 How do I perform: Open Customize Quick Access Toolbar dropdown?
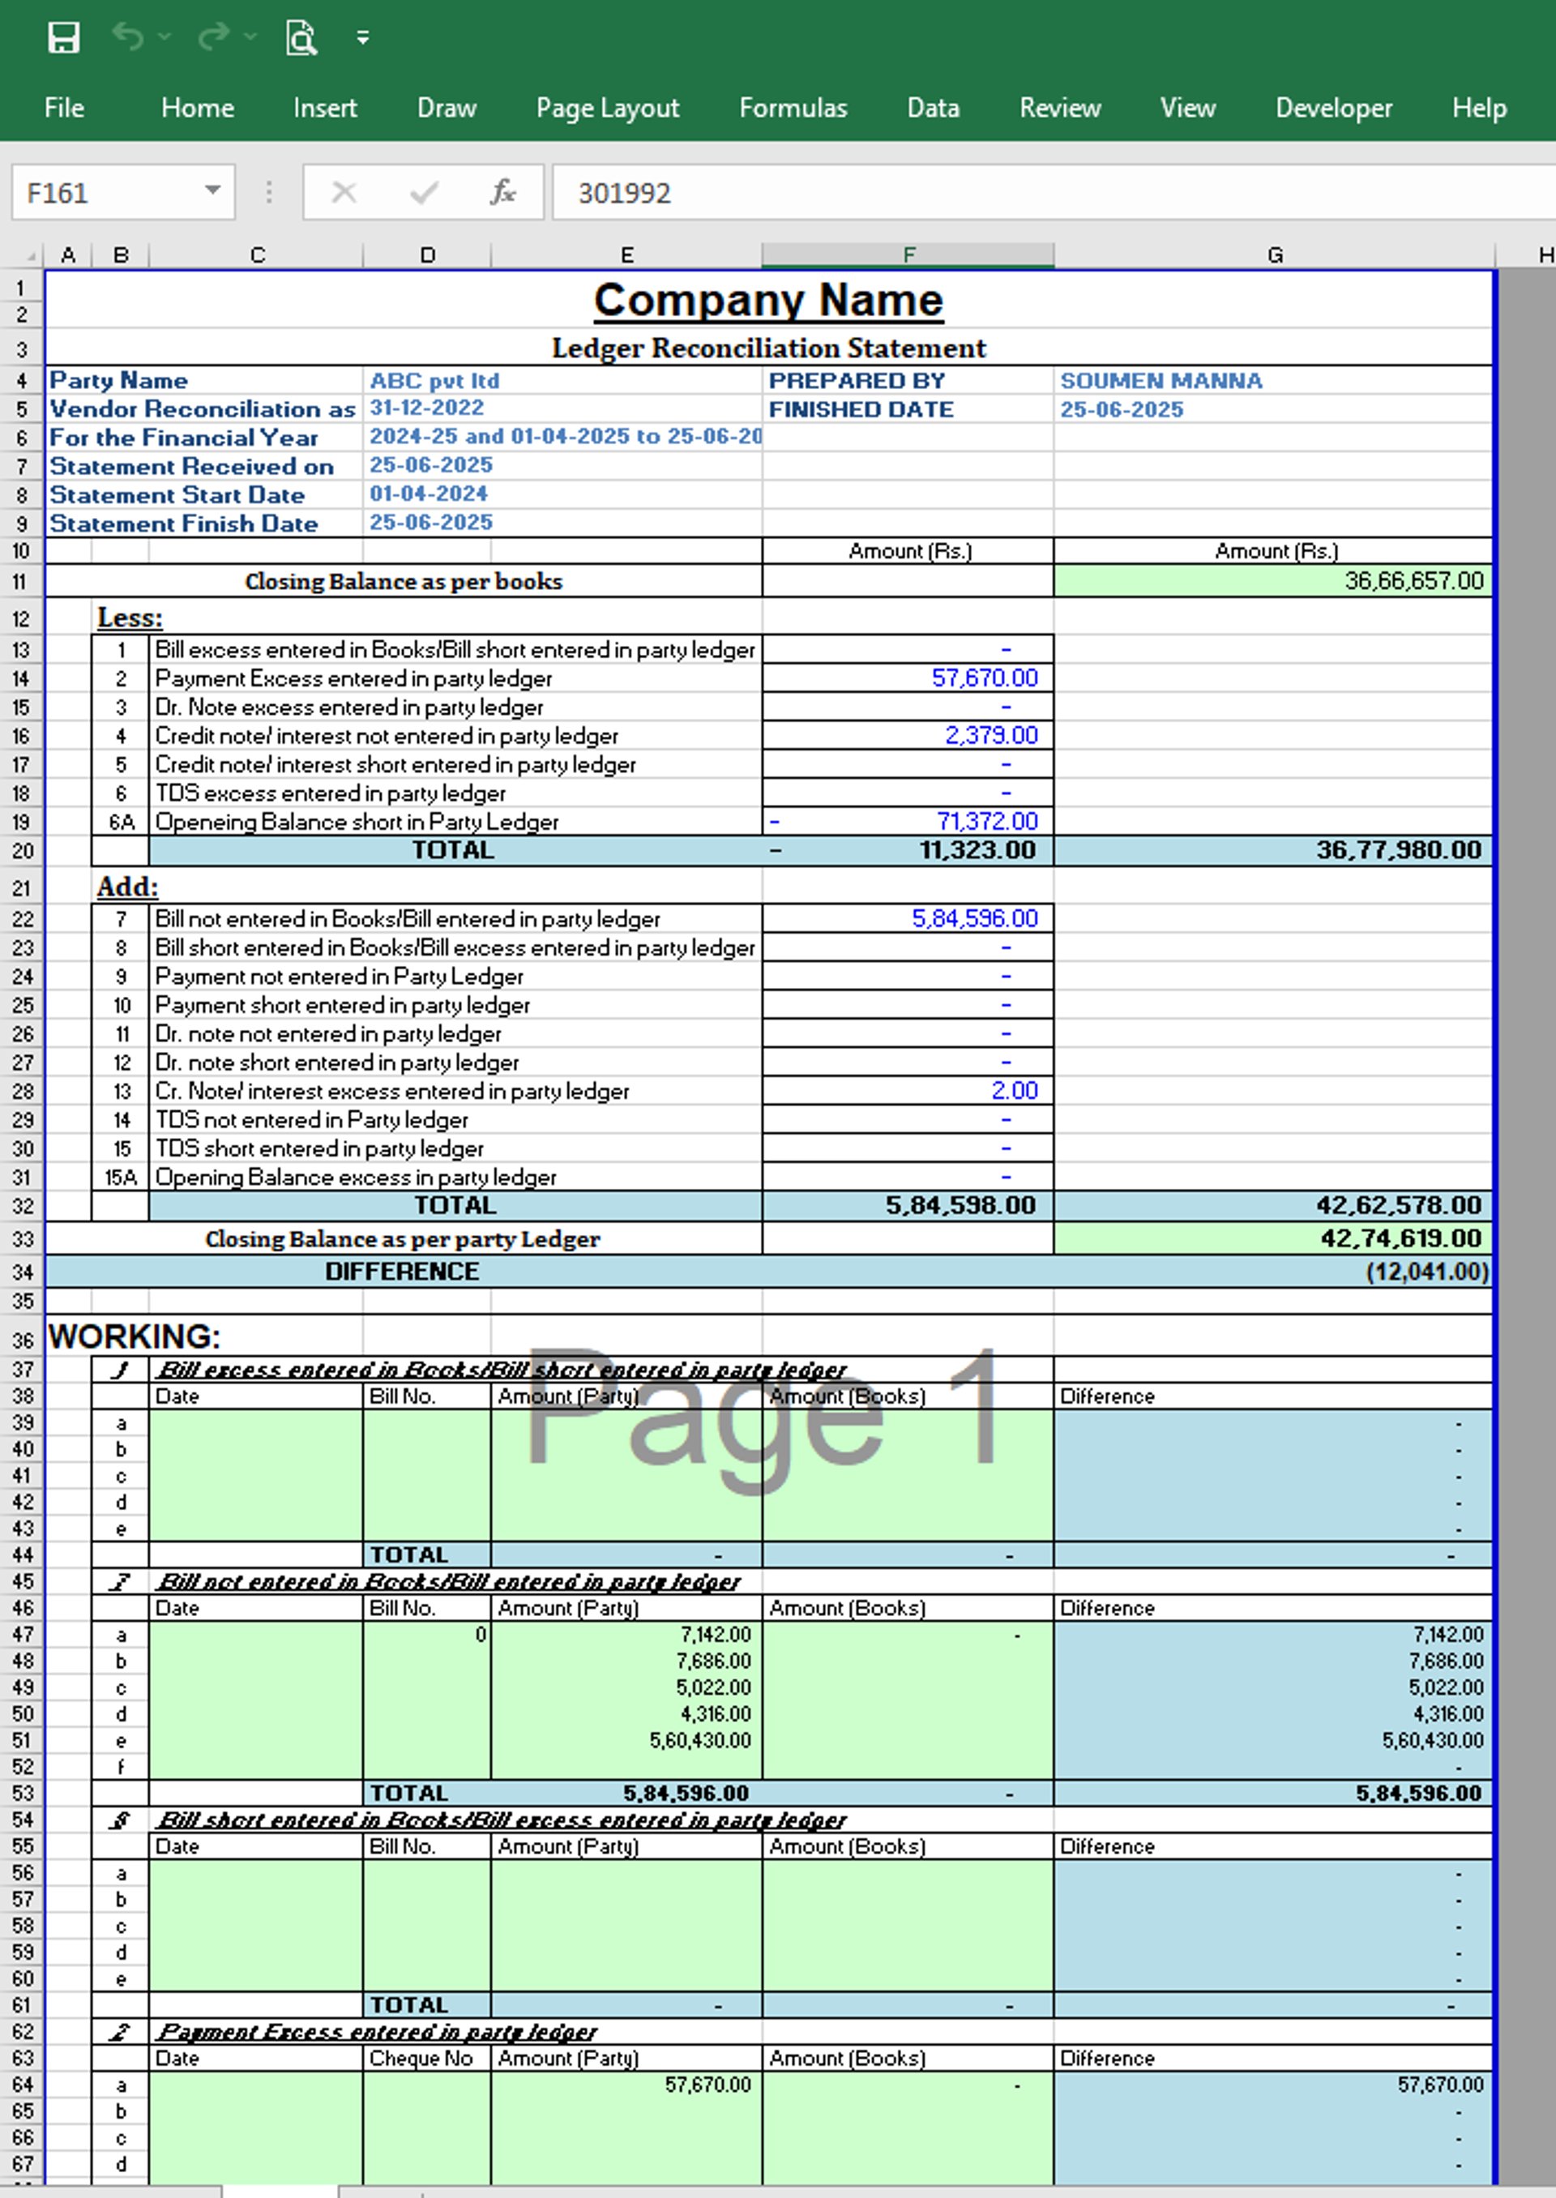point(362,38)
